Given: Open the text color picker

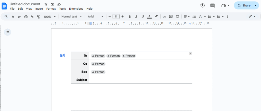Looking at the screenshot, I should pos(149,17).
